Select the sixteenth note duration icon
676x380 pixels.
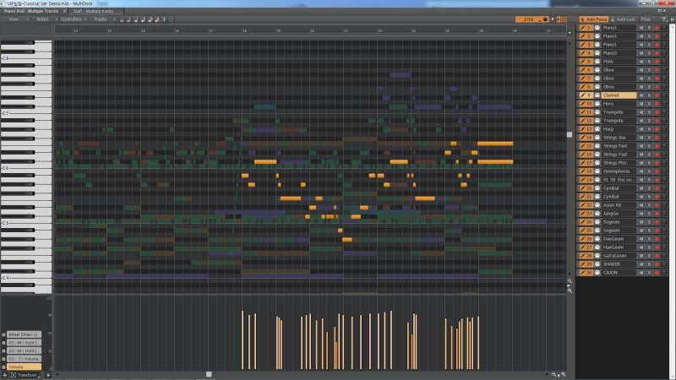pos(150,19)
